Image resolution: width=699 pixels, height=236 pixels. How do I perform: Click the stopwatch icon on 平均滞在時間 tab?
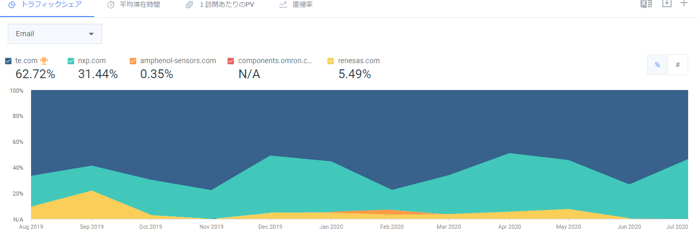tap(111, 5)
